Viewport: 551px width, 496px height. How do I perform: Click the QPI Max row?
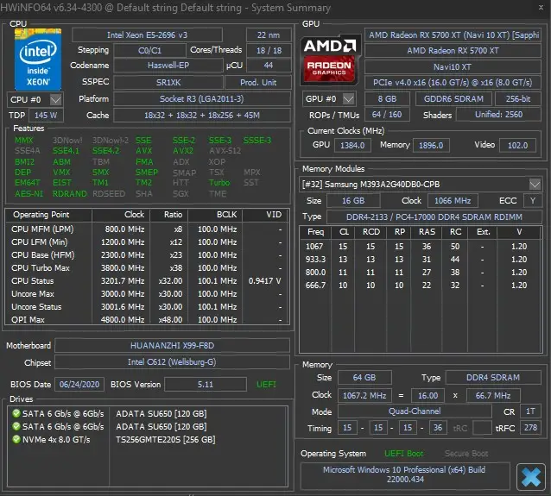click(147, 319)
